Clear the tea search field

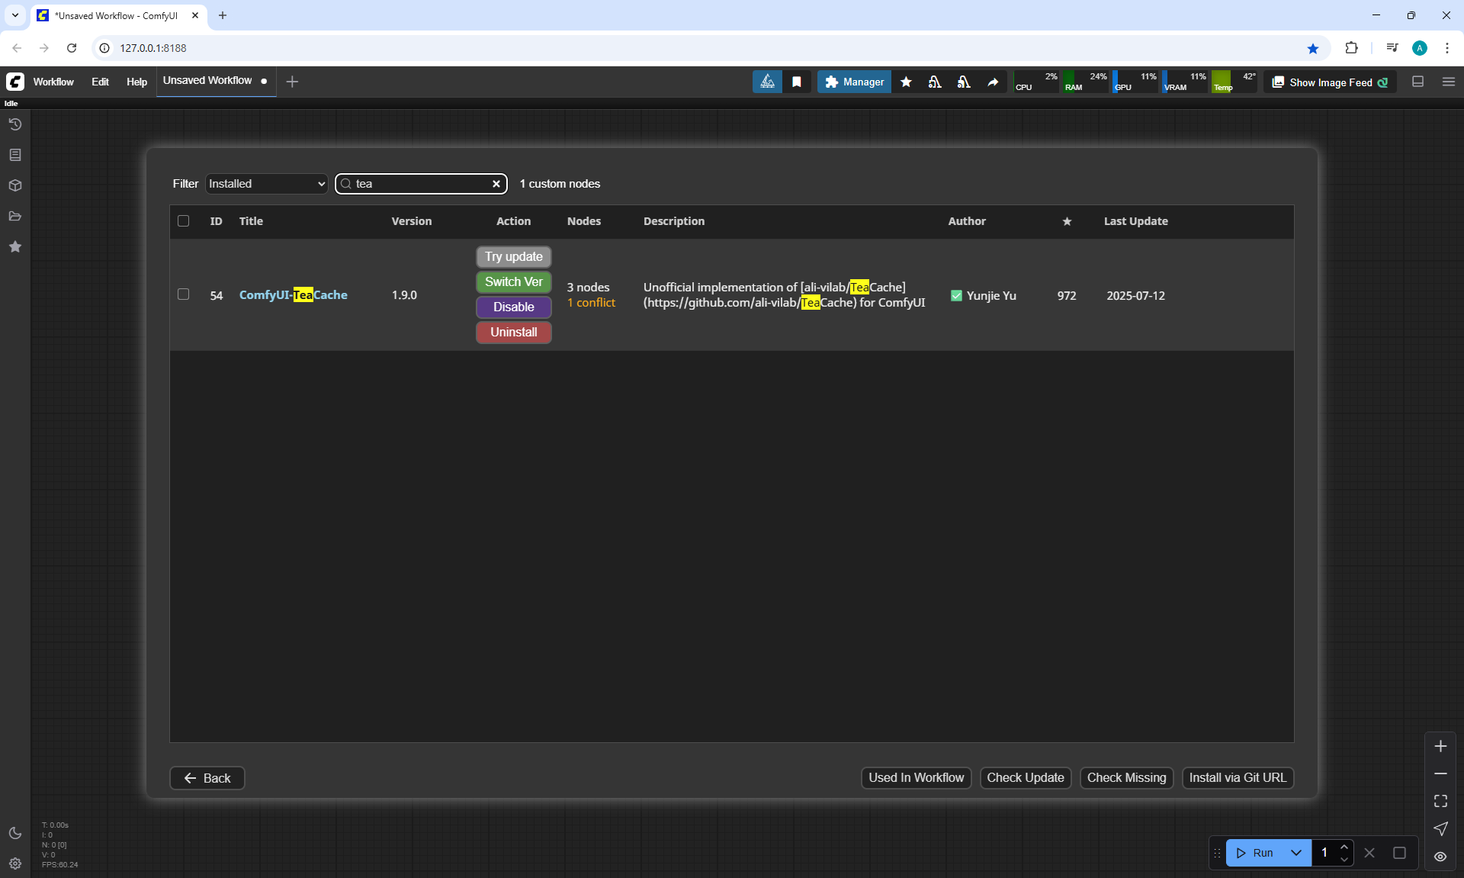click(496, 184)
